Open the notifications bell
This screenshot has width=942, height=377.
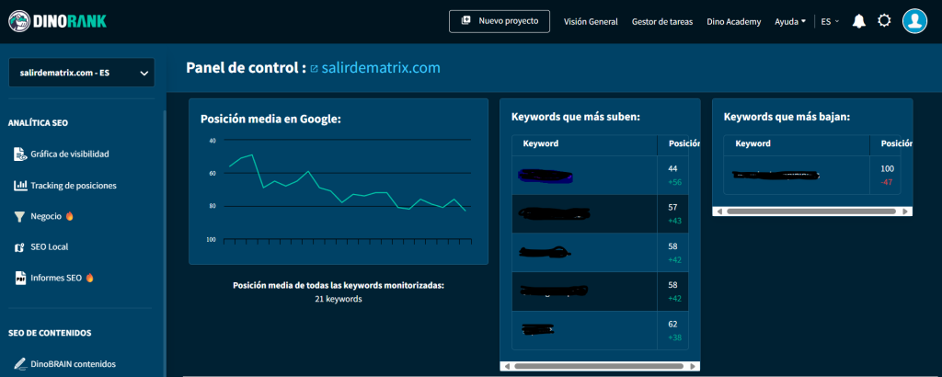(858, 21)
